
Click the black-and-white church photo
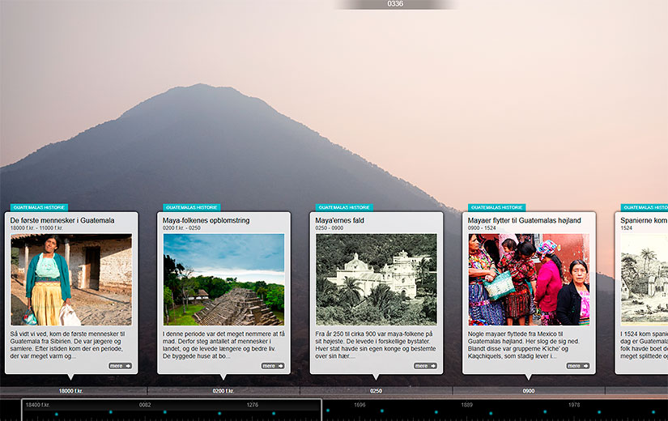[x=377, y=279]
